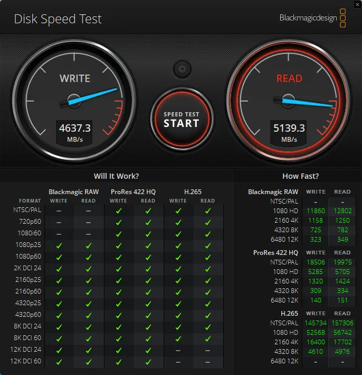This screenshot has height=375, width=362.
Task: Click H.265 read checkmark for 4320p60
Action: coord(207,315)
